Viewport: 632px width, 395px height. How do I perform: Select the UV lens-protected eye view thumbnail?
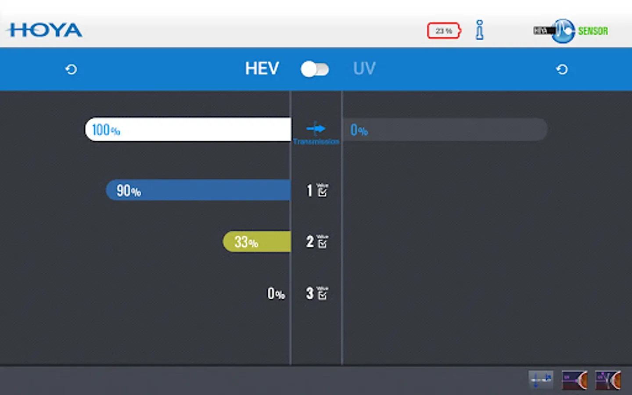pos(608,380)
